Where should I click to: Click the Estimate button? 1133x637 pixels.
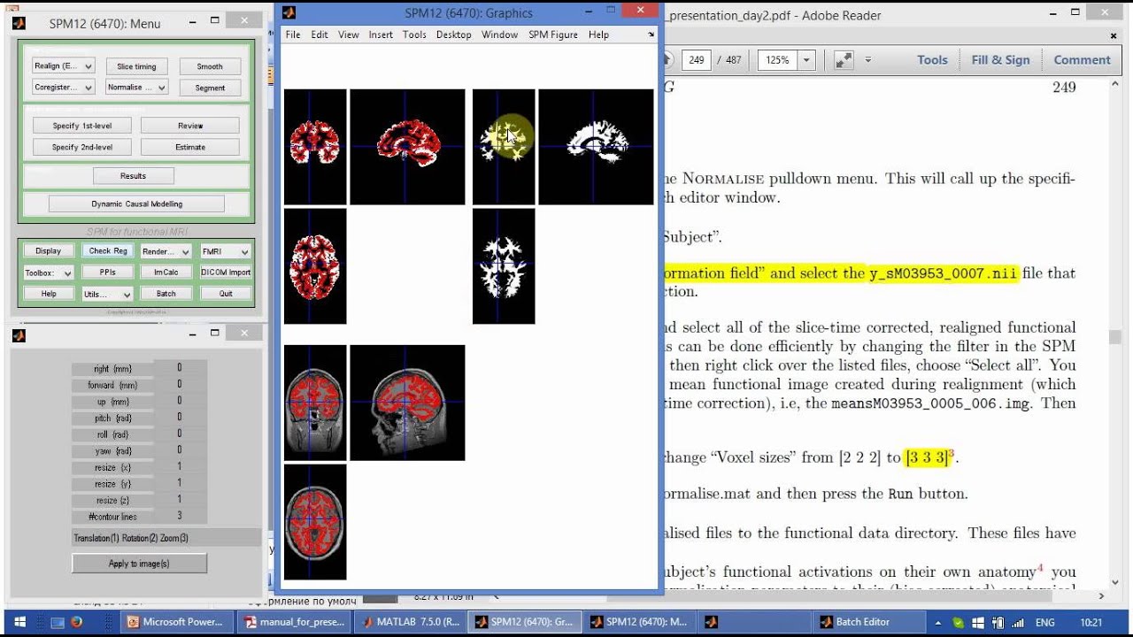coord(190,147)
